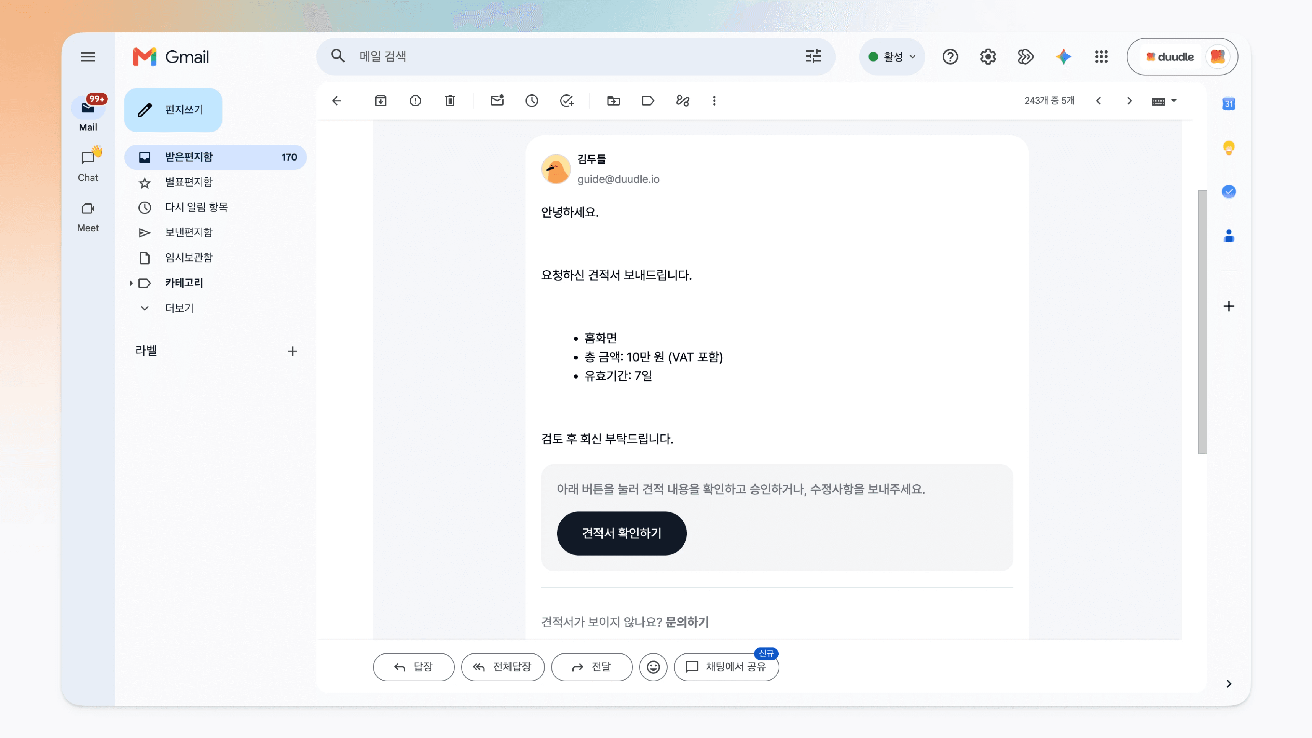Click the email vertical scrollbar
Screen dimensions: 1312x738
(x=1202, y=322)
